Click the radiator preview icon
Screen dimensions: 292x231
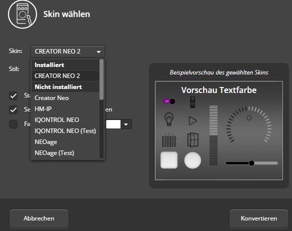[x=169, y=140]
